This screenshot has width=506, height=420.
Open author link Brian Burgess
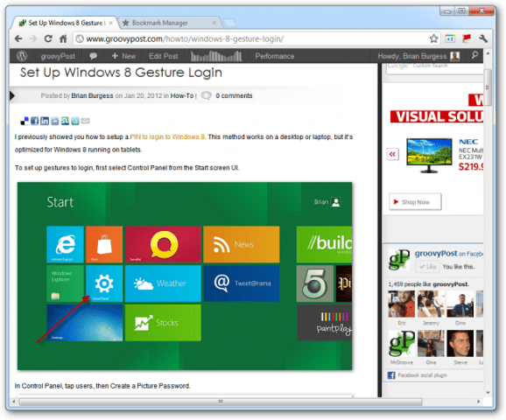tap(92, 95)
